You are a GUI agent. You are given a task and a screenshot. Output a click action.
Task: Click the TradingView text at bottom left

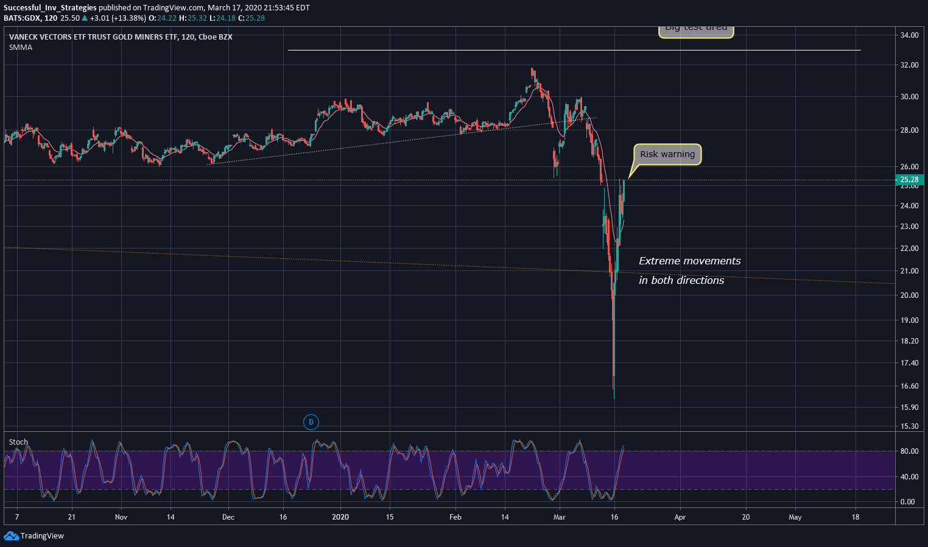pyautogui.click(x=42, y=536)
